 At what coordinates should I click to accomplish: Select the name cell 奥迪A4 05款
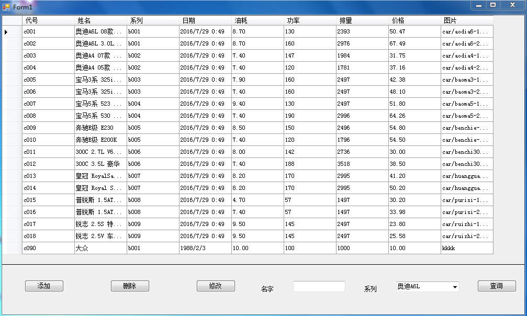[101, 67]
